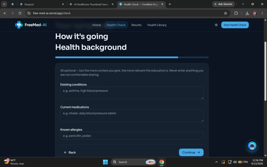
Task: Focus the Known allergies input field
Action: coord(132,136)
